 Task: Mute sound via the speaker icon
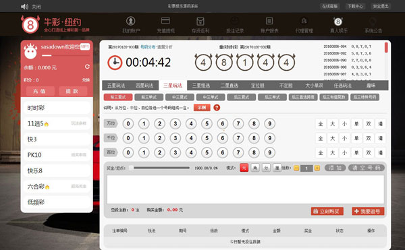24,7
